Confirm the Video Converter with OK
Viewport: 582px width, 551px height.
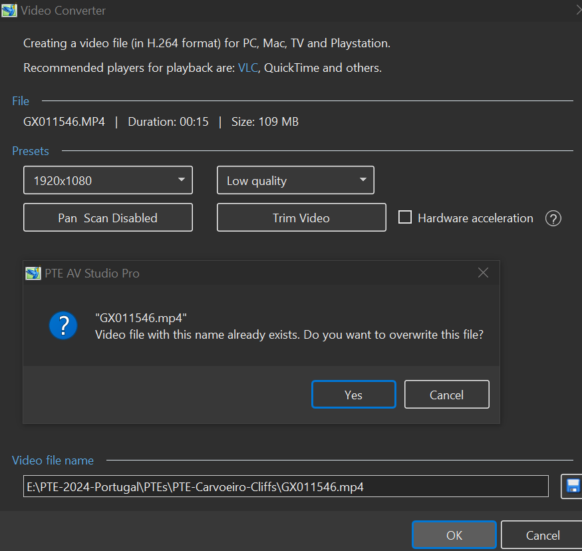click(x=454, y=535)
